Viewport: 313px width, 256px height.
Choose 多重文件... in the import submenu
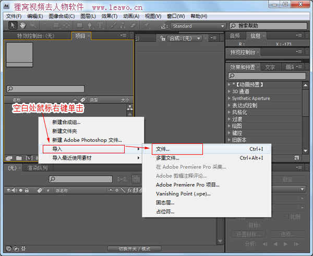207,158
